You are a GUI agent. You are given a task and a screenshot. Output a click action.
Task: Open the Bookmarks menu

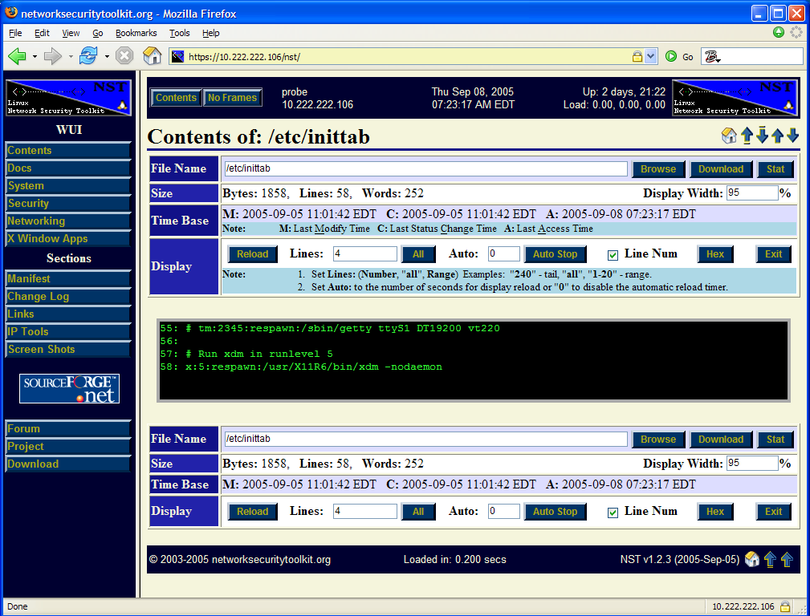pos(136,33)
